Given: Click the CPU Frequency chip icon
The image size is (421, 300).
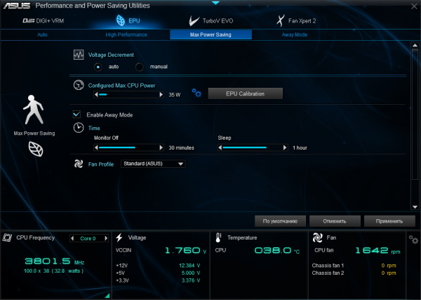Looking at the screenshot, I should [7, 237].
